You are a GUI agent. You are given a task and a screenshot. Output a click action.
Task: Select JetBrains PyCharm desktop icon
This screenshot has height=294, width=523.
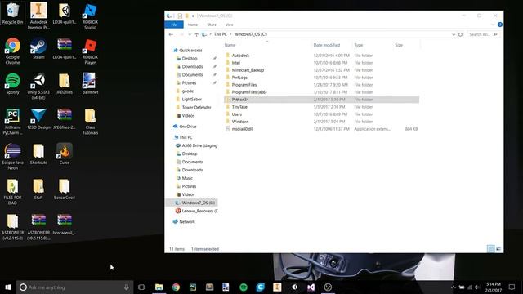13,122
